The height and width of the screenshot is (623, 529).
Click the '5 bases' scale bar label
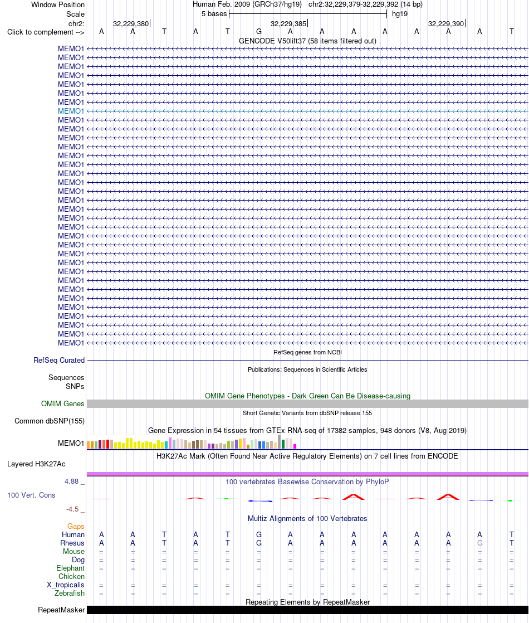214,13
